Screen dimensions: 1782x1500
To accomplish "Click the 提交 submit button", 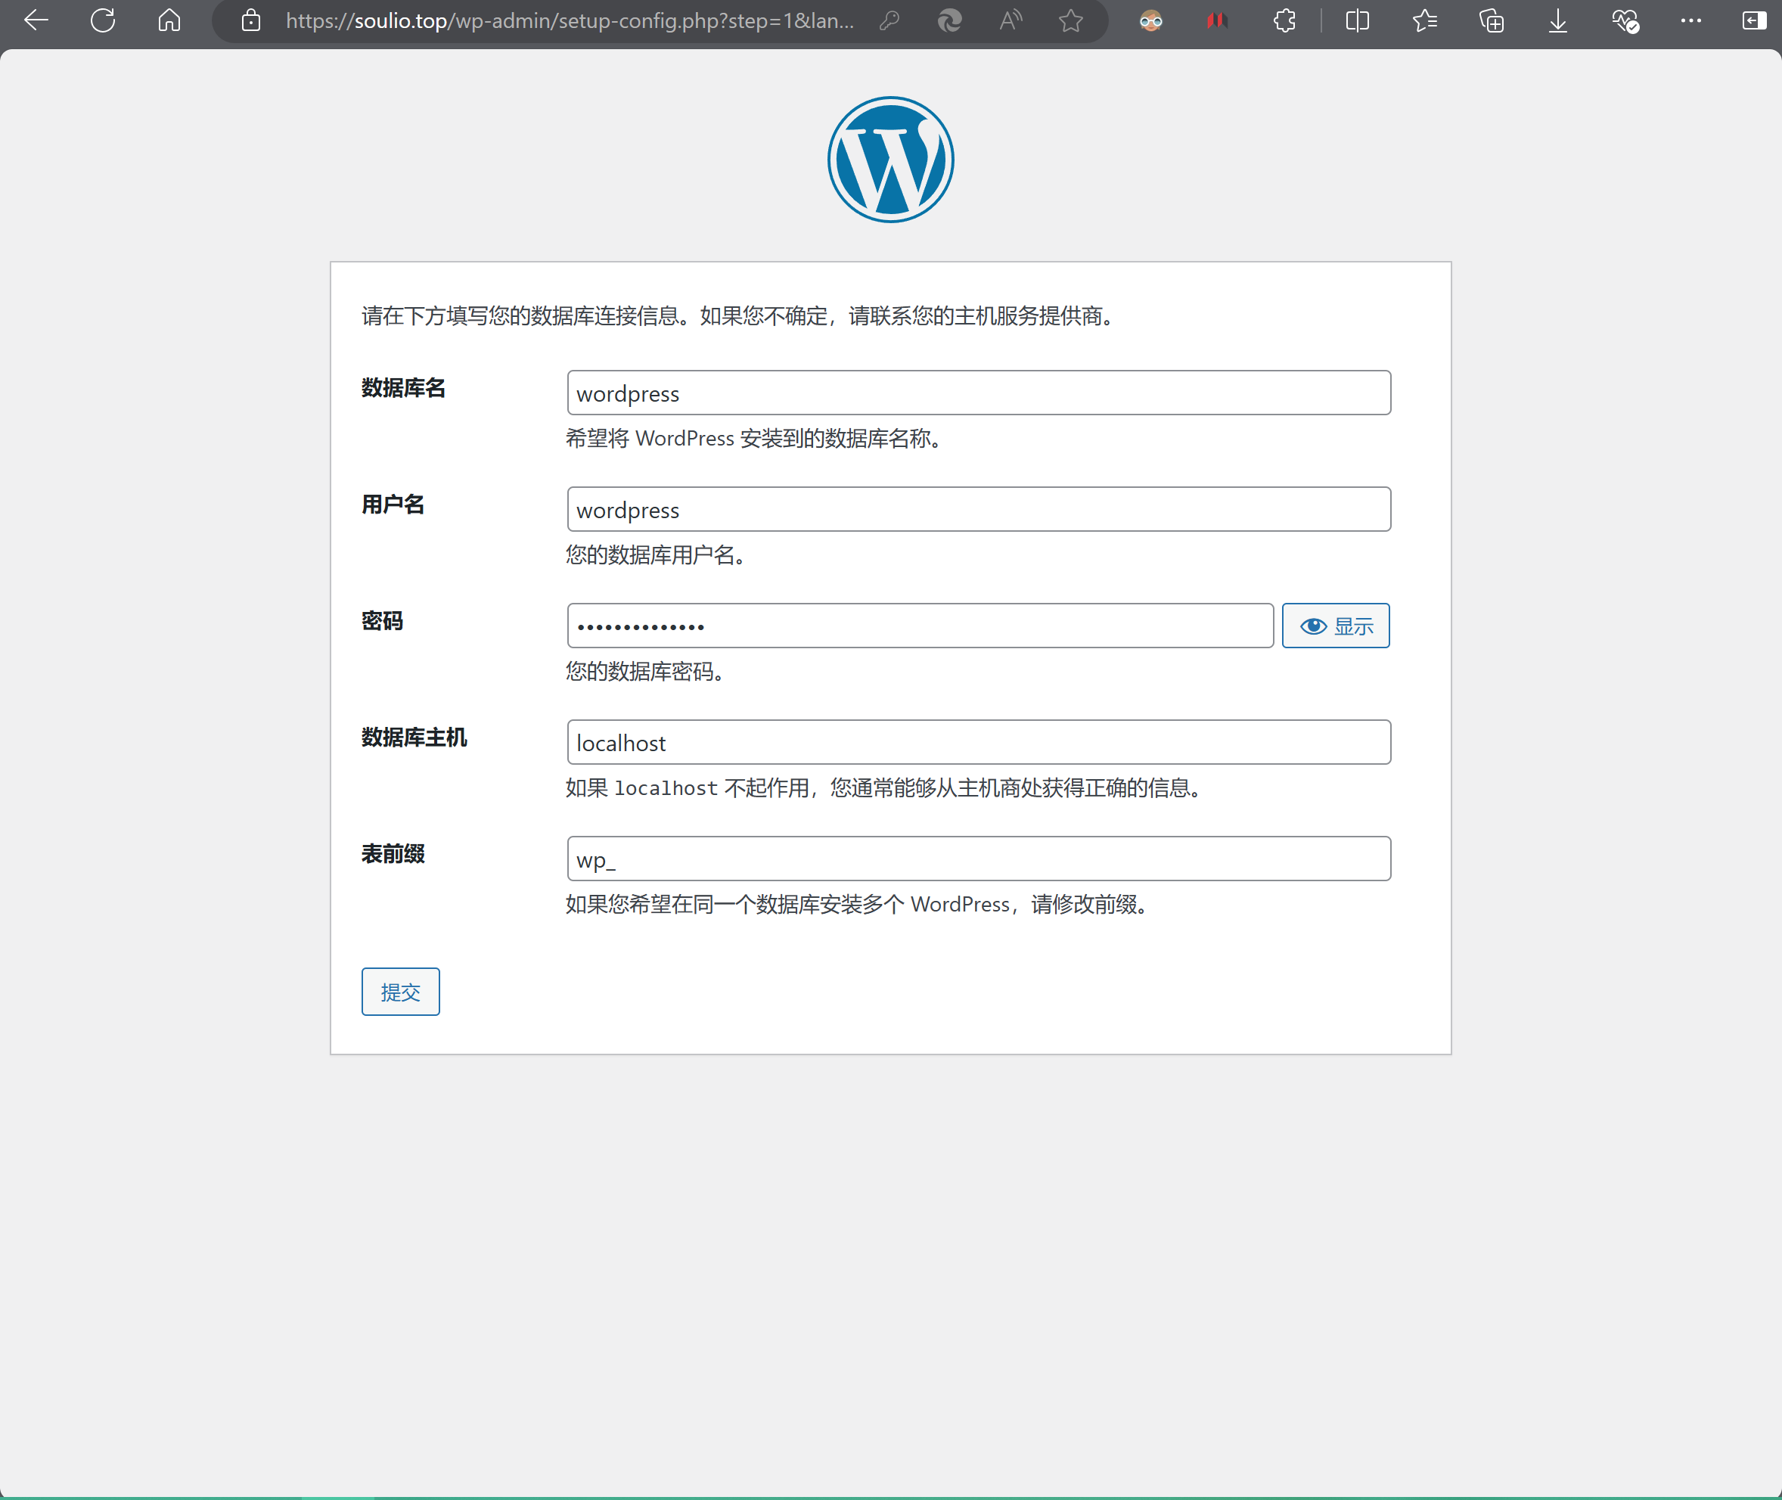I will [399, 991].
